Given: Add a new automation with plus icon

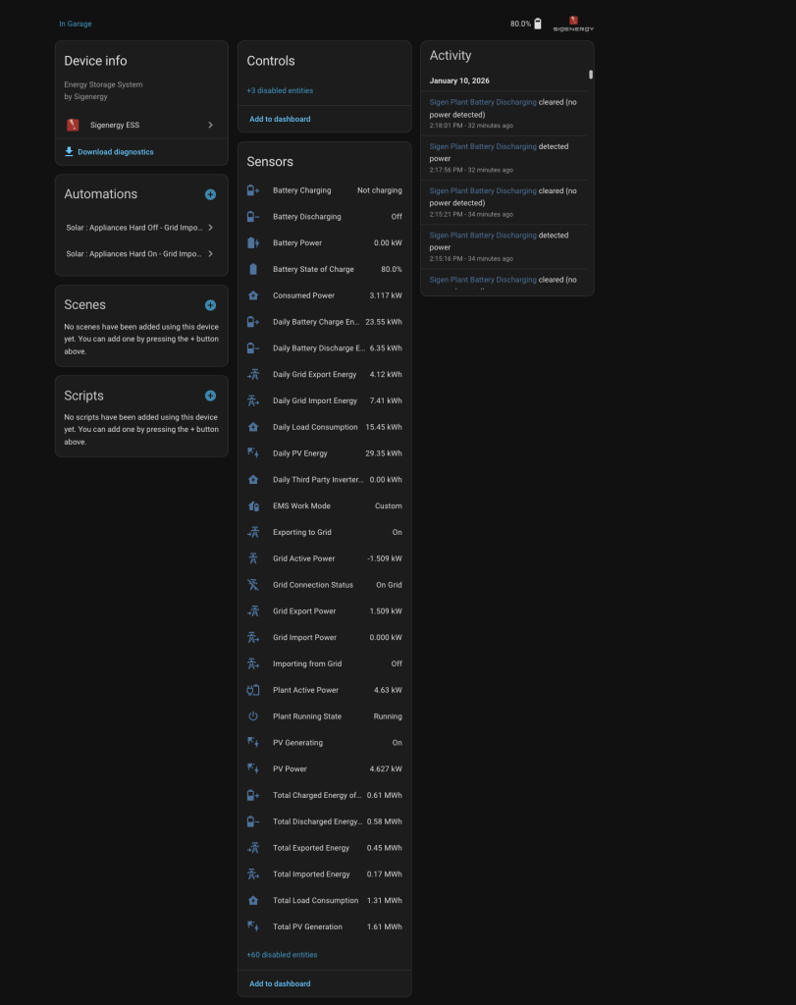Looking at the screenshot, I should pyautogui.click(x=210, y=194).
